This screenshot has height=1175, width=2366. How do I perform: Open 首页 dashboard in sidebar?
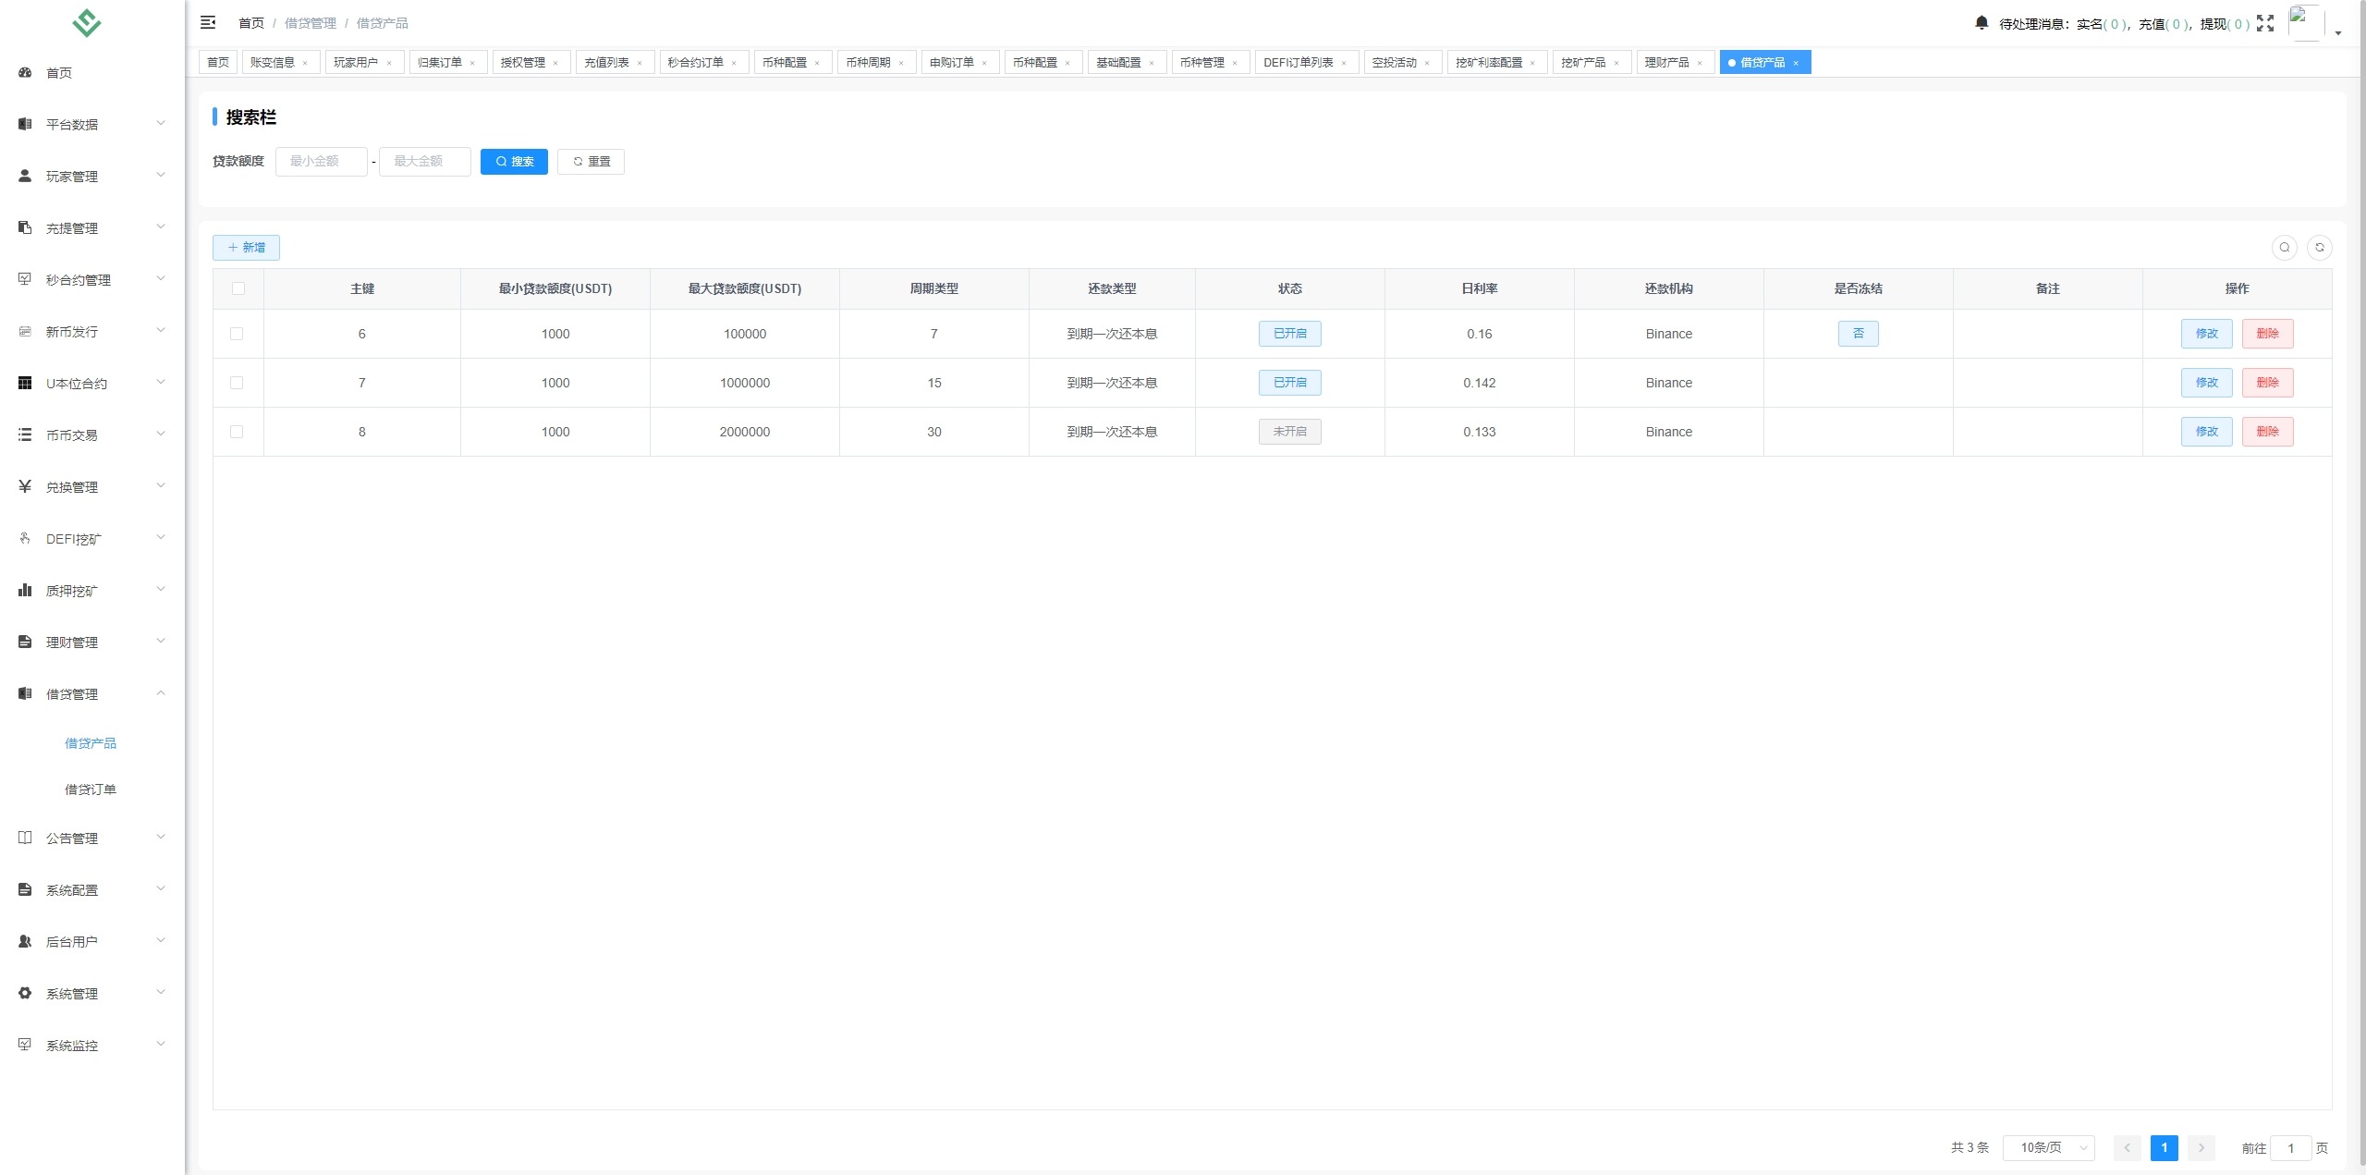pyautogui.click(x=59, y=73)
